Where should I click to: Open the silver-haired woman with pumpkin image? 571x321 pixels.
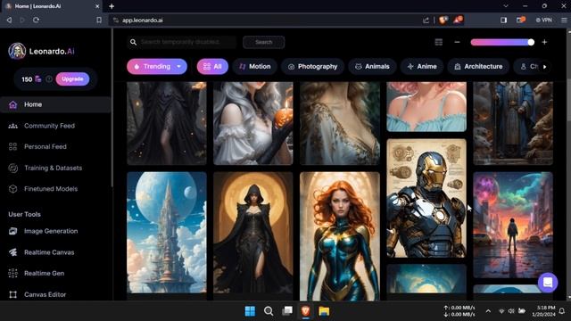pyautogui.click(x=253, y=123)
